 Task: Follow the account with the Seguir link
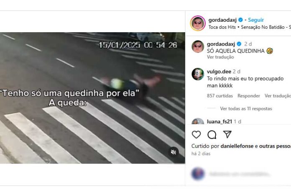coord(256,20)
